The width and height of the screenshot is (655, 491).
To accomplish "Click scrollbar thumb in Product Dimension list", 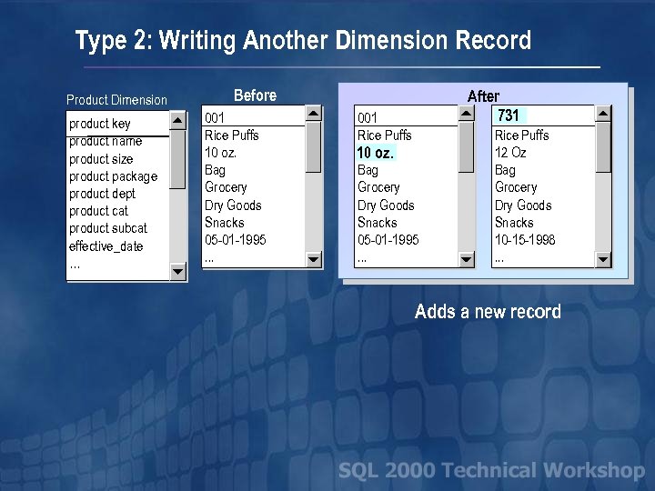I will tap(177, 159).
